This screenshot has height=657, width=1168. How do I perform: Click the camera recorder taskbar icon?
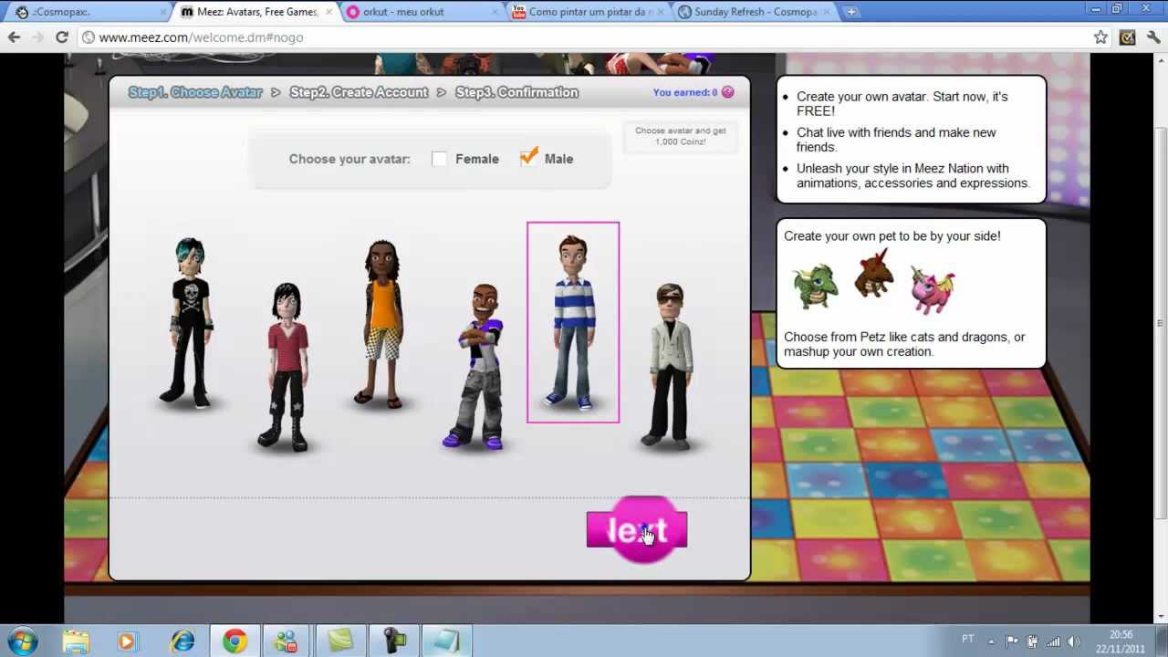pyautogui.click(x=394, y=641)
